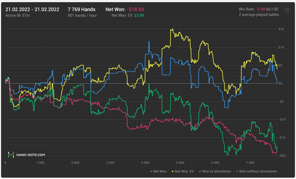Viewport: 296px width, 179px height.
Task: Click the 4 000 hands axis marker
Action: click(145, 163)
